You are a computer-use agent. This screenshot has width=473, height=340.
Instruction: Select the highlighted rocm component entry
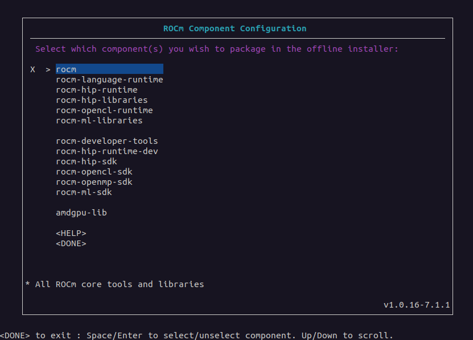click(x=109, y=69)
